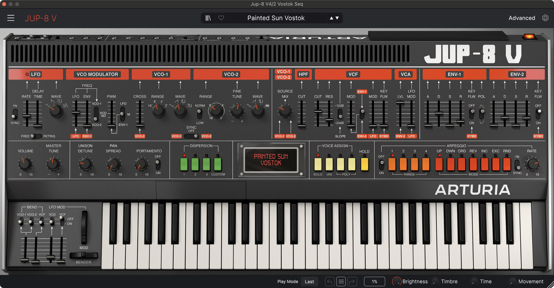Click the arpeggio RATE knob
Screen dimensions: 554x288
531,163
